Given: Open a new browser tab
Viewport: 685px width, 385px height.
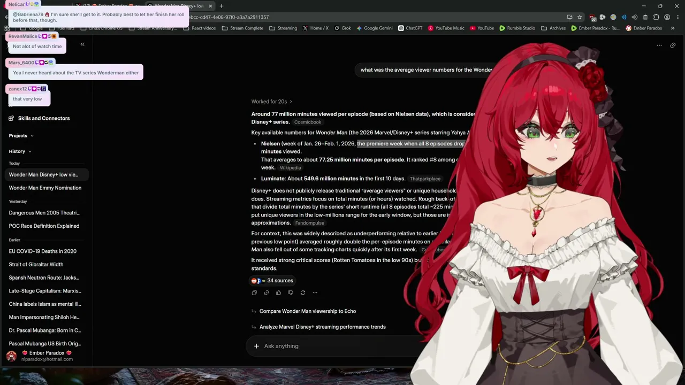Looking at the screenshot, I should [222, 6].
